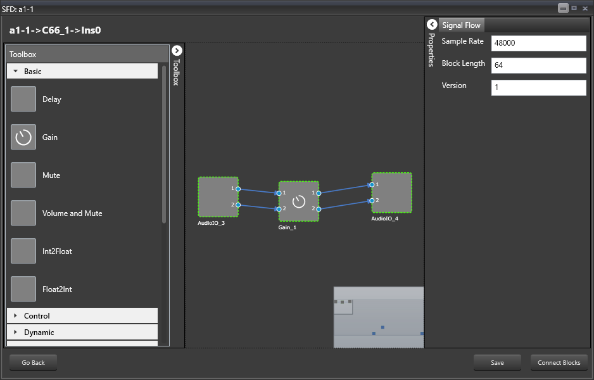Screen dimensions: 594x380
Task: Select the Mute block icon in Toolbox
Action: (23, 175)
